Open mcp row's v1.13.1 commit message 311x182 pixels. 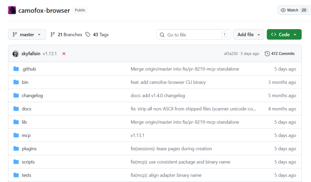[x=138, y=135]
